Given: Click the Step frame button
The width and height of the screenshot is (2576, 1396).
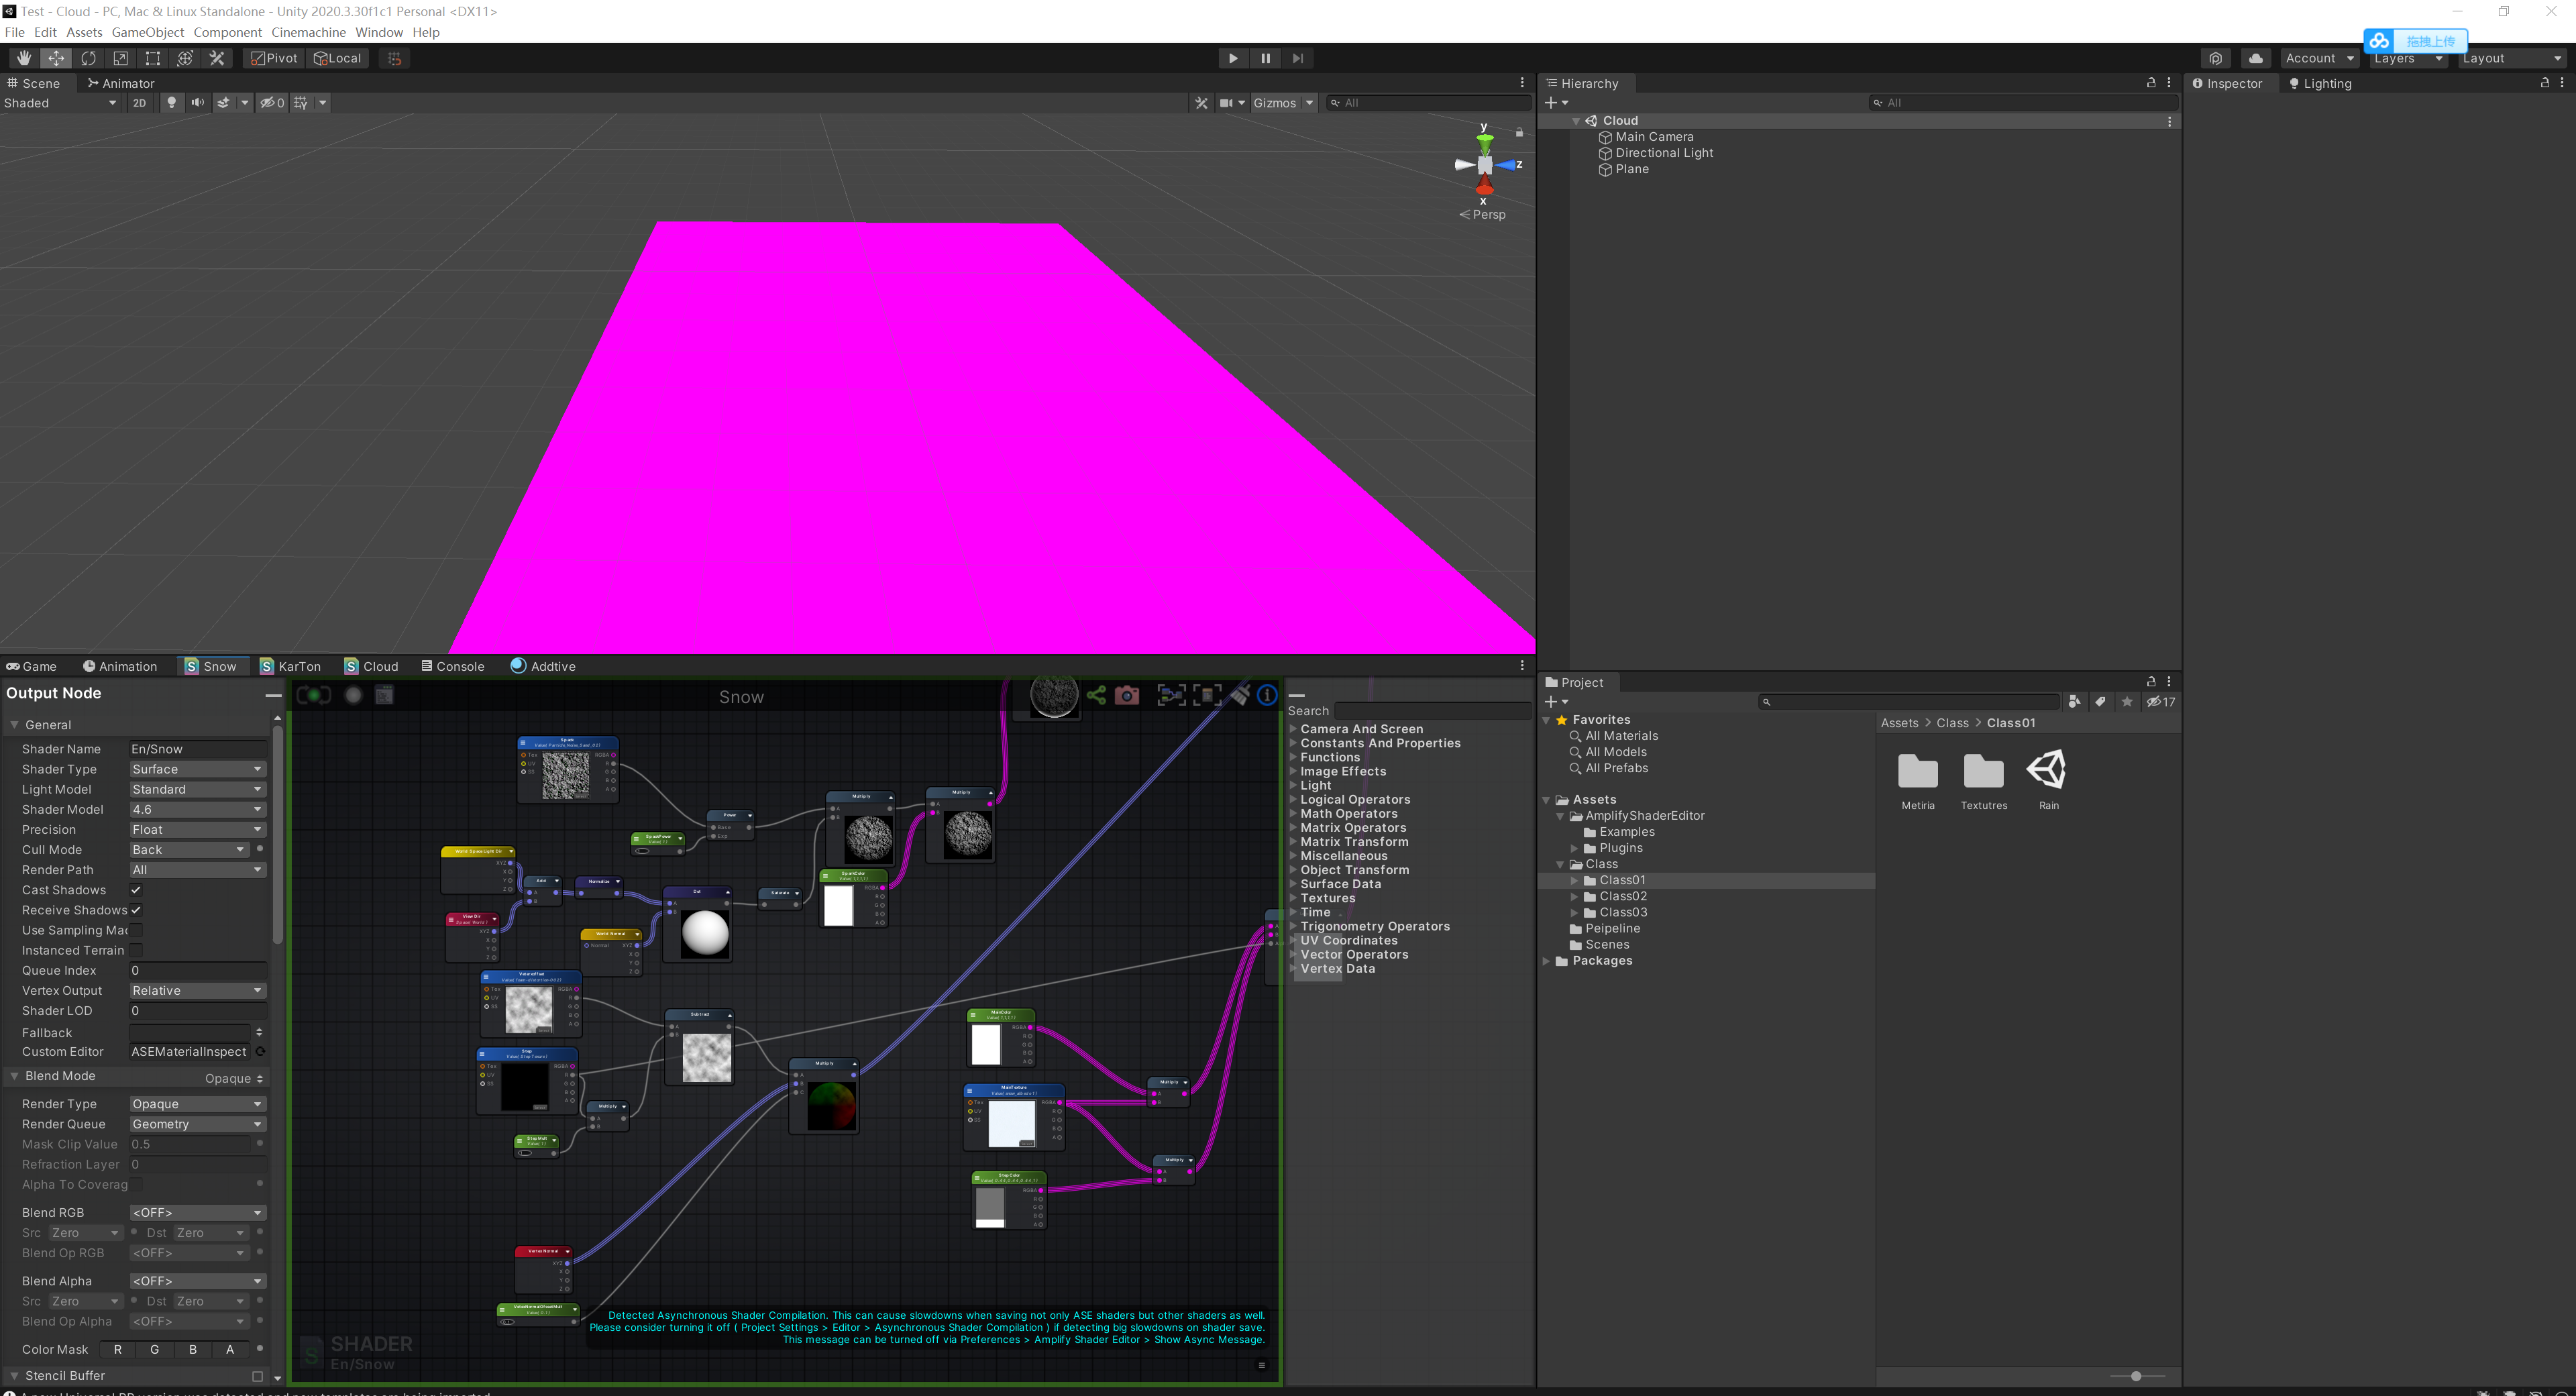Looking at the screenshot, I should [x=1297, y=58].
